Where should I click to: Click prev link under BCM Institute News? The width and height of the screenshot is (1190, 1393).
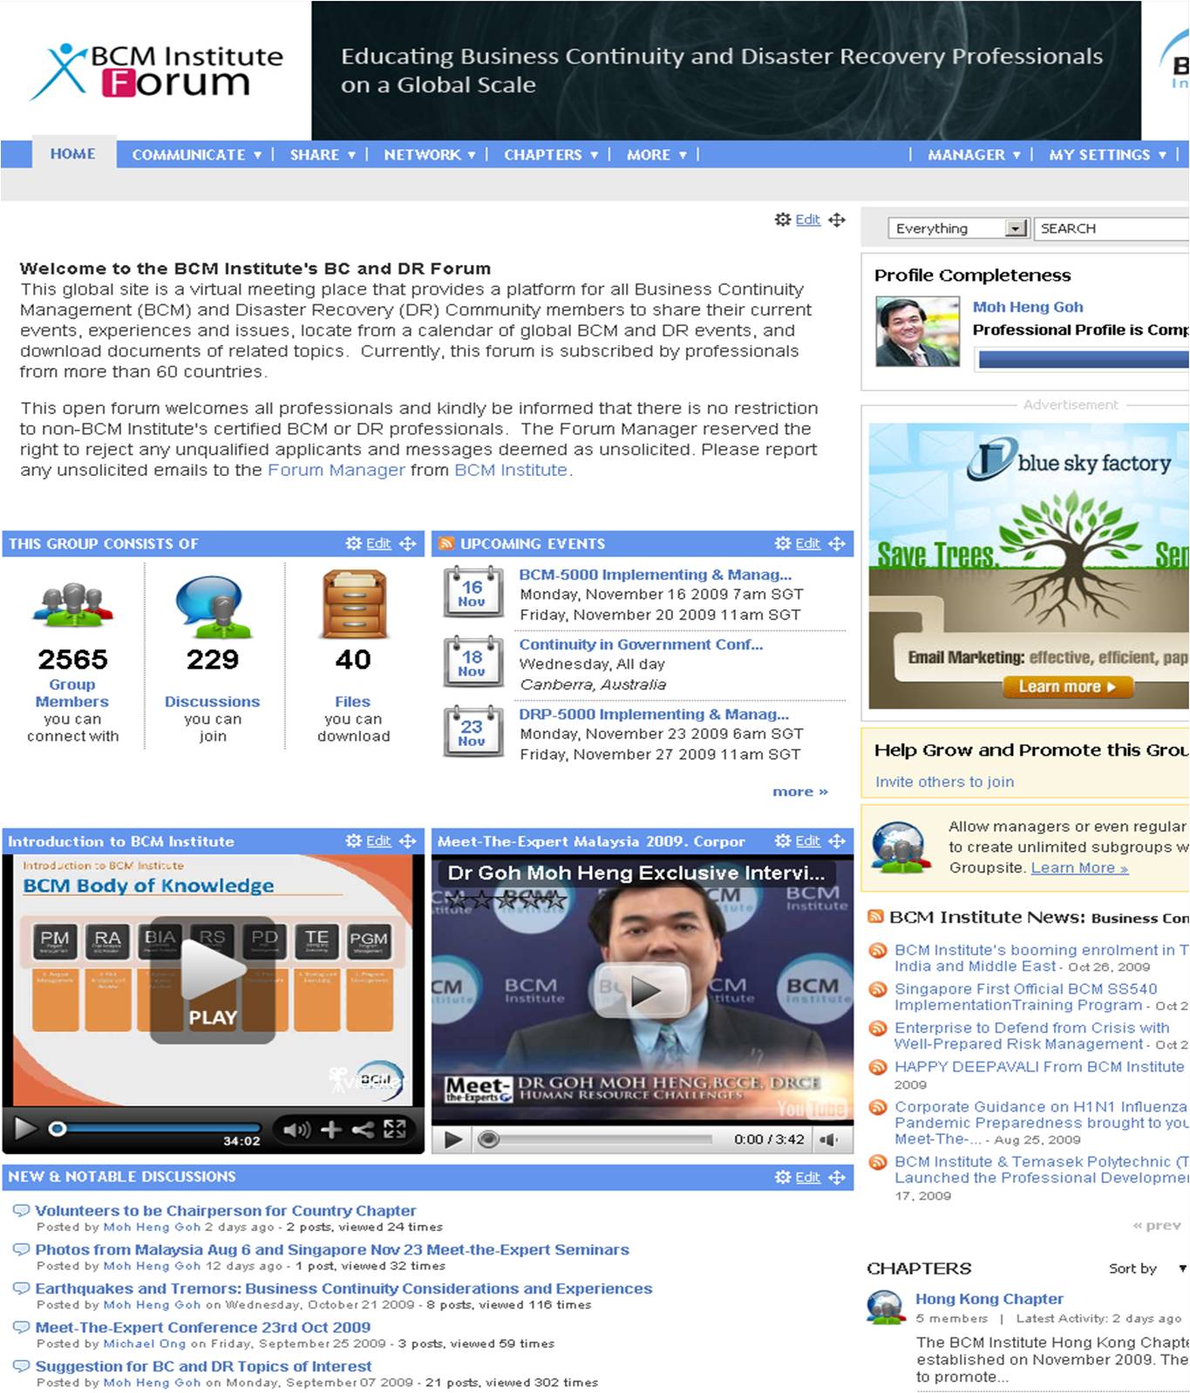tap(1157, 1226)
